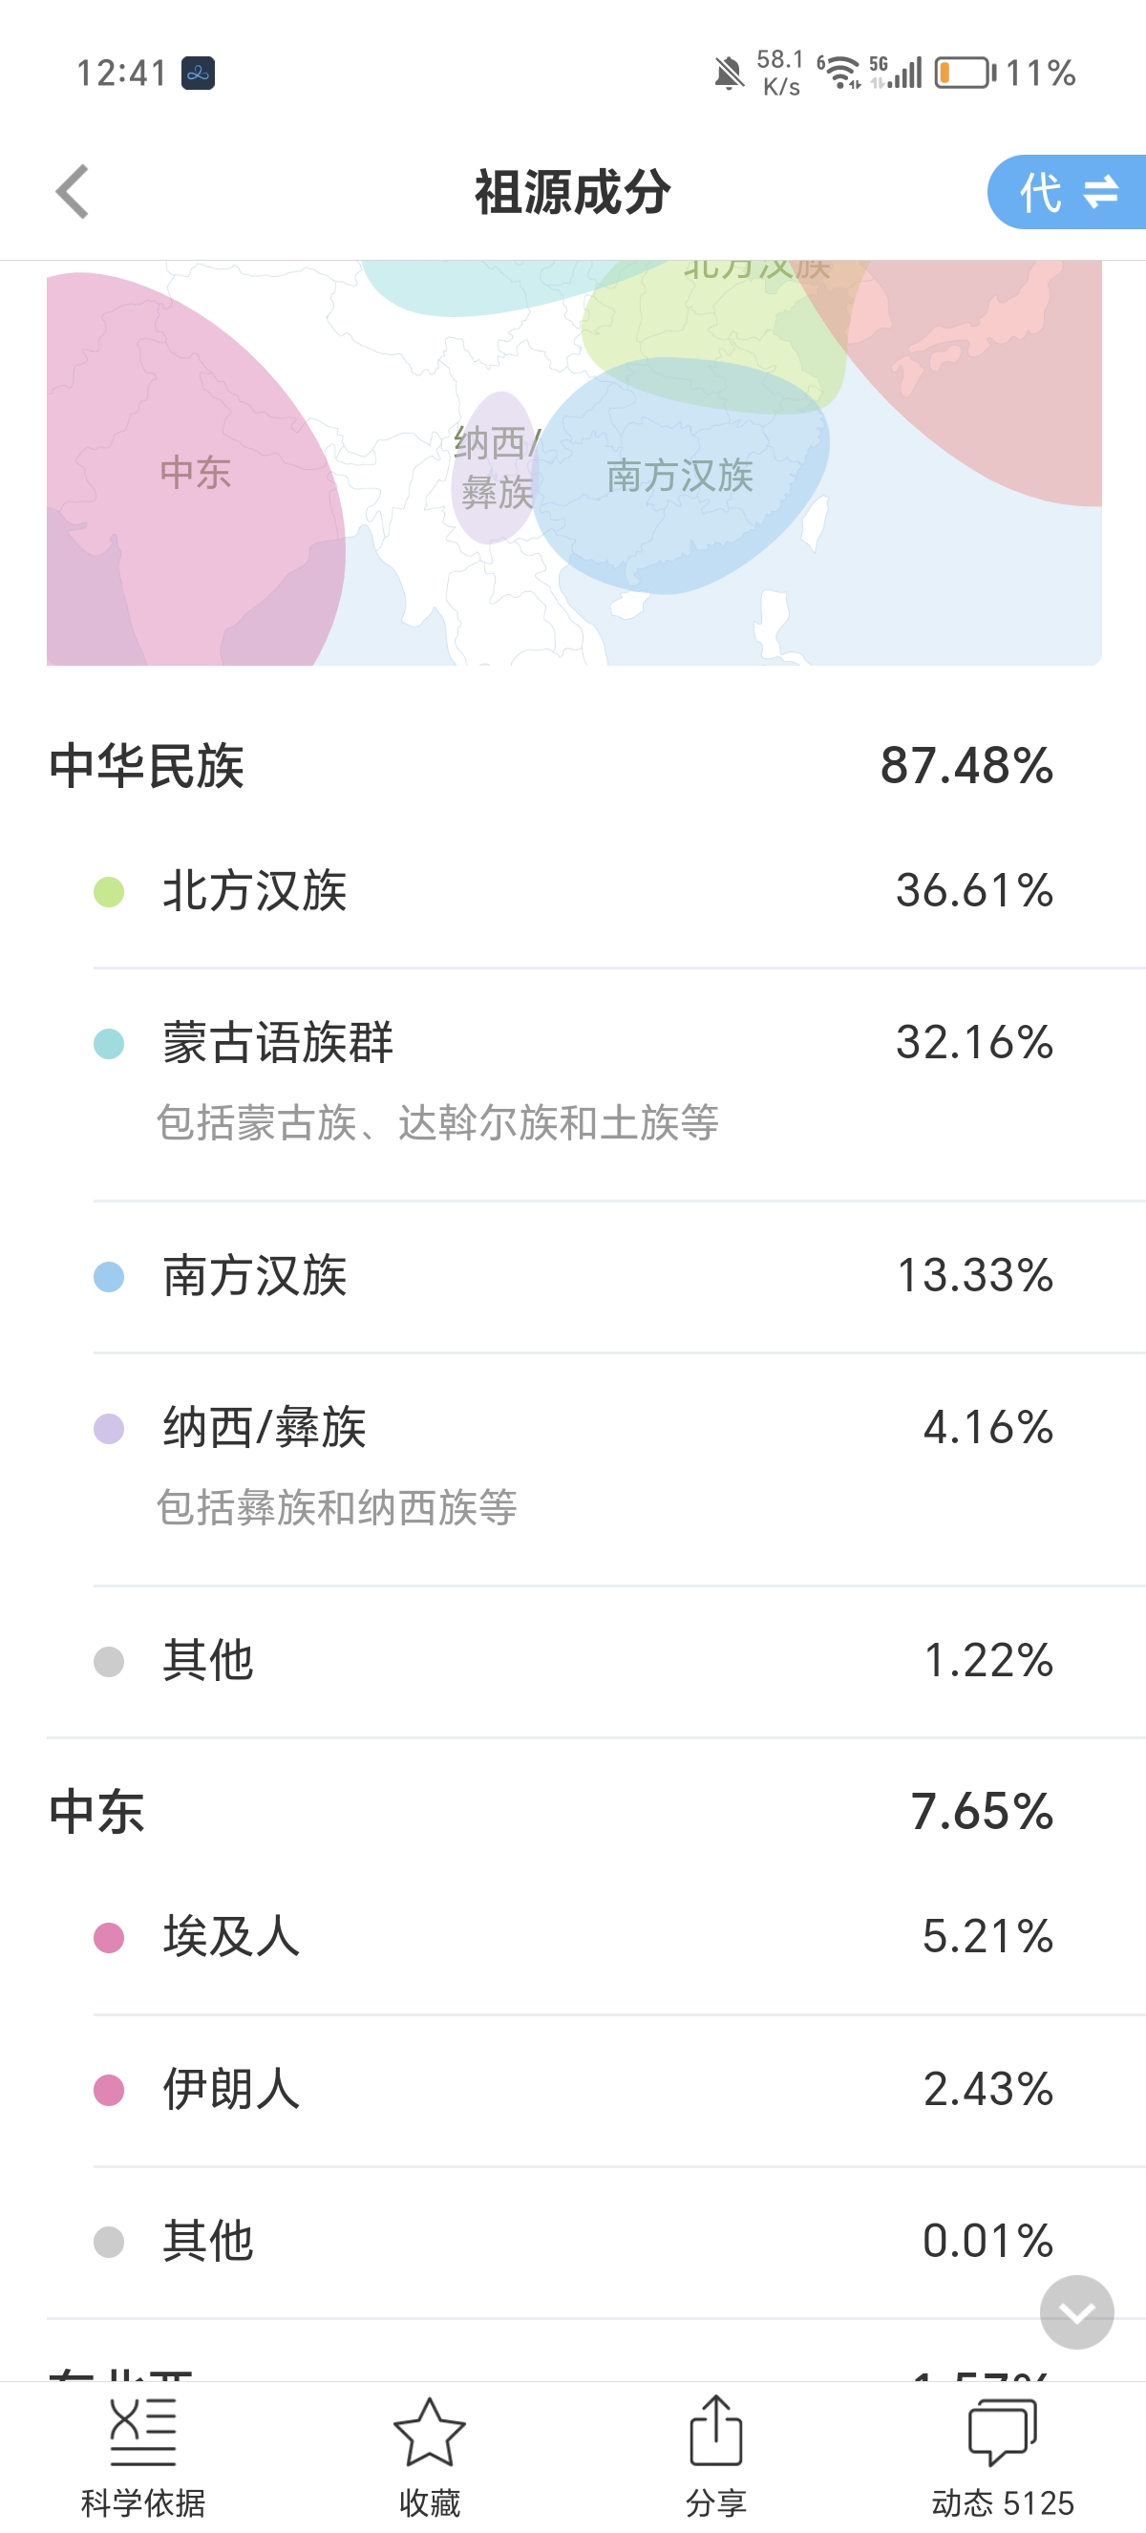Expand the 中东 7.65% section header
The height and width of the screenshot is (2533, 1146).
pyautogui.click(x=550, y=1811)
